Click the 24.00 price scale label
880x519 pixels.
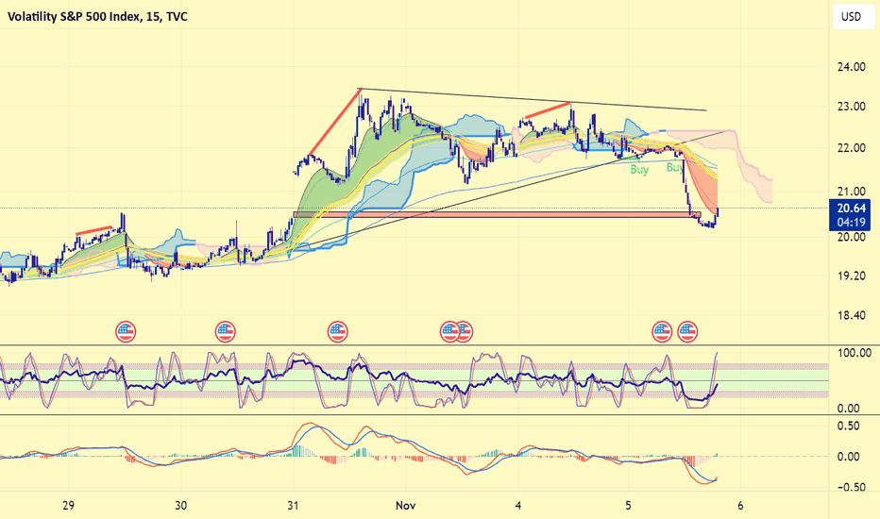pos(851,67)
